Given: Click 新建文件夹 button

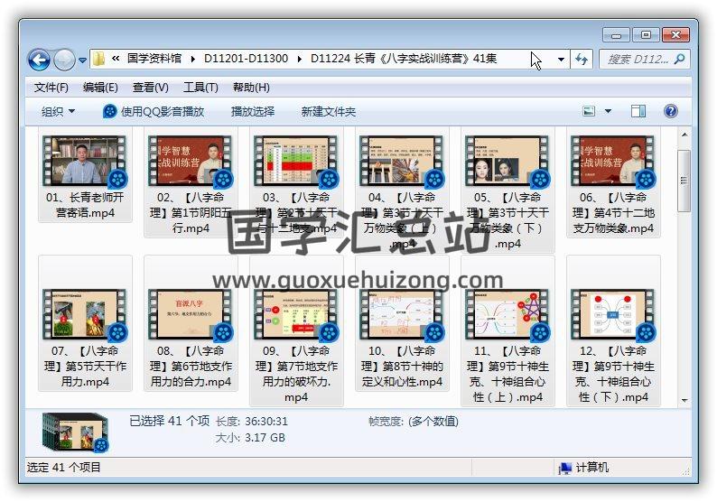Looking at the screenshot, I should click(x=329, y=112).
